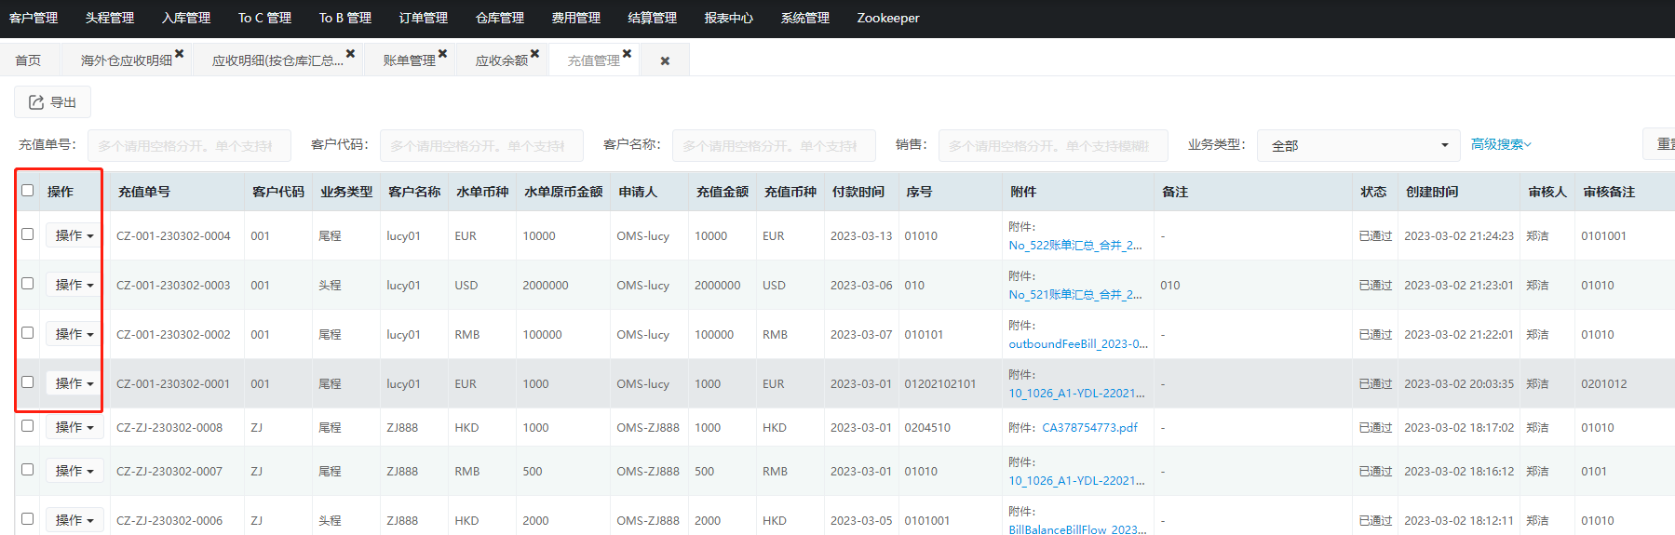Open attachment CA378754773.pdf
This screenshot has width=1675, height=535.
click(1089, 428)
